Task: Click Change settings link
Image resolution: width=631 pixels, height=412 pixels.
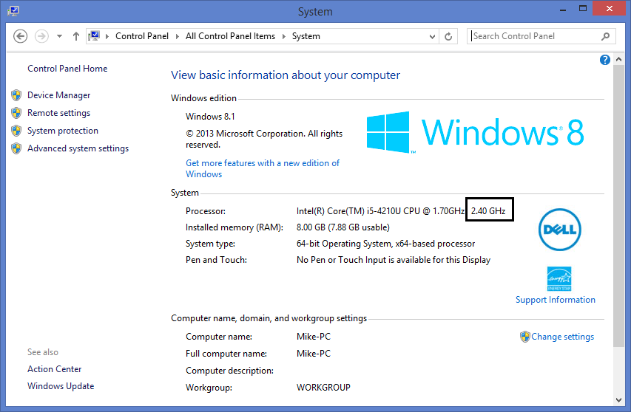Action: [x=563, y=337]
